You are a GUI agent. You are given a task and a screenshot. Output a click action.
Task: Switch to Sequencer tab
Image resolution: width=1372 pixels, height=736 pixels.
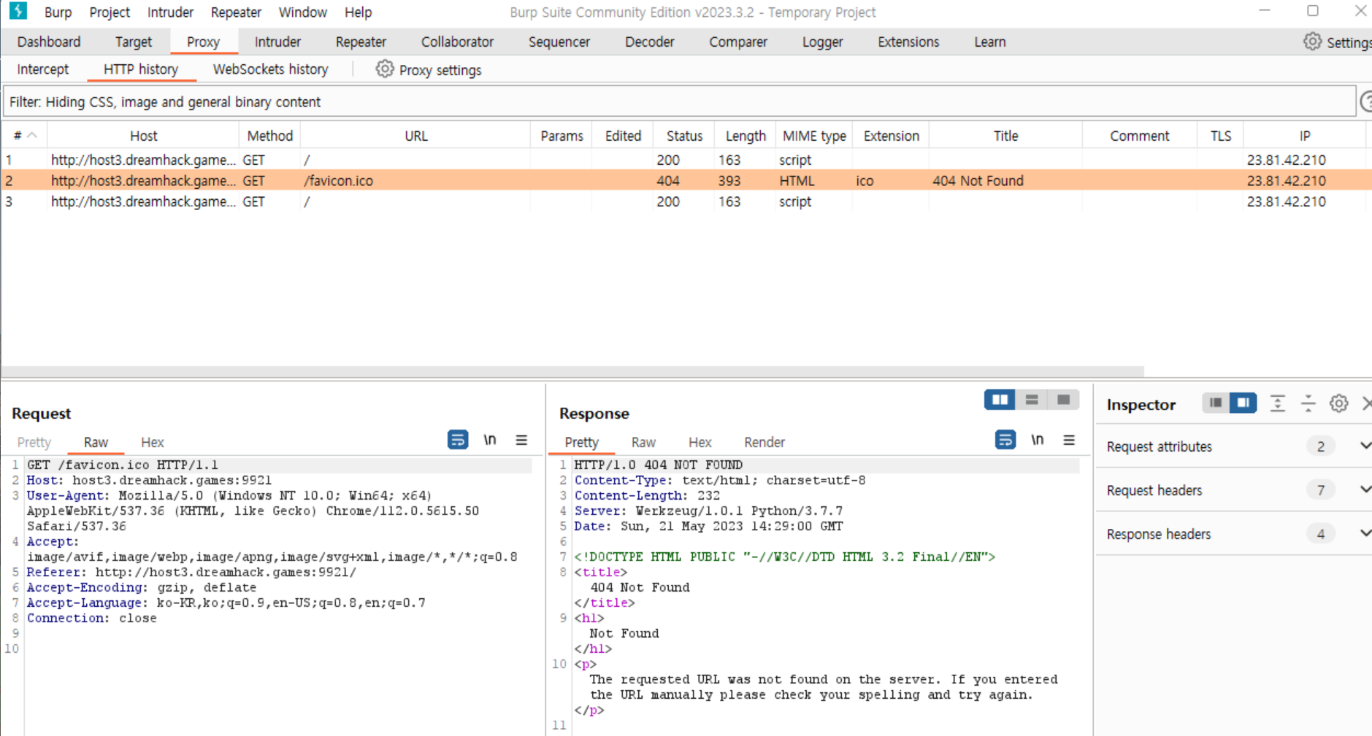[559, 42]
